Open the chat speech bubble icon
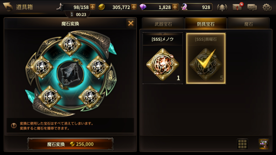 [x=252, y=7]
